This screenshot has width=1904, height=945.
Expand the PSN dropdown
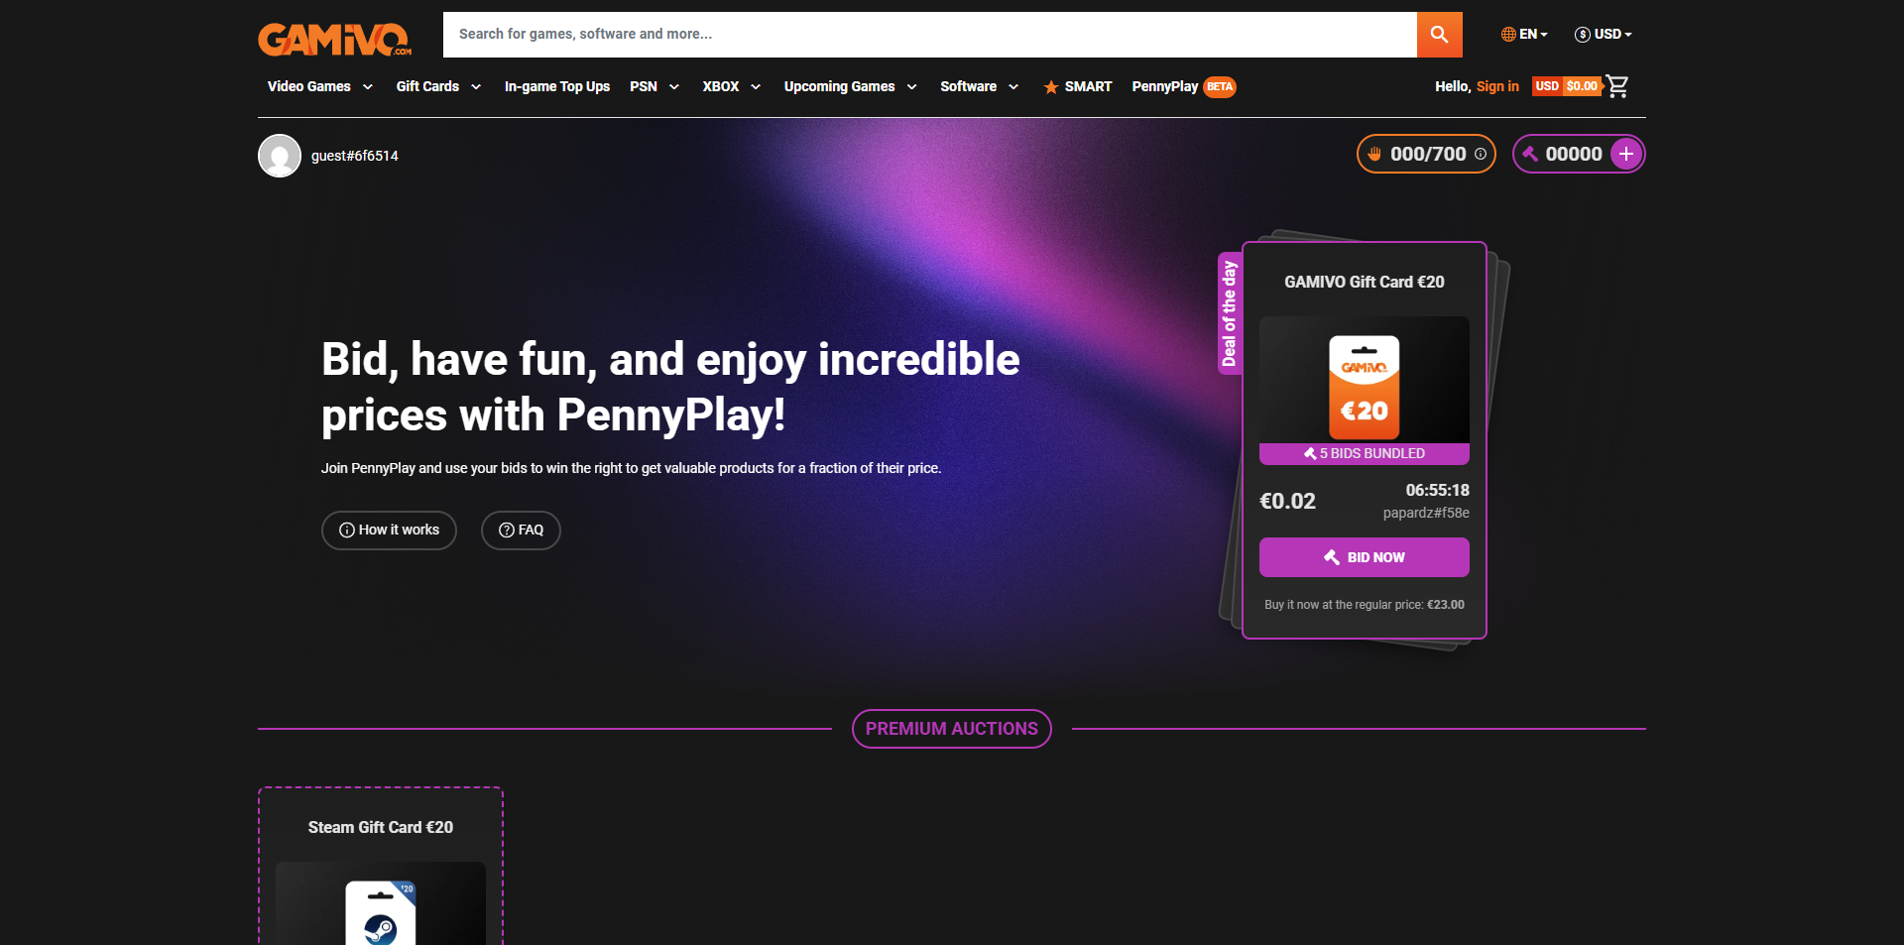tap(654, 86)
